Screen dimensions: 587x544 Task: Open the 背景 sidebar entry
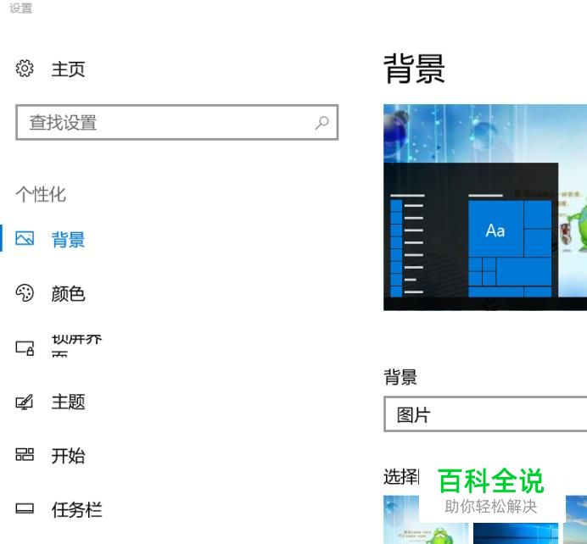click(x=68, y=240)
